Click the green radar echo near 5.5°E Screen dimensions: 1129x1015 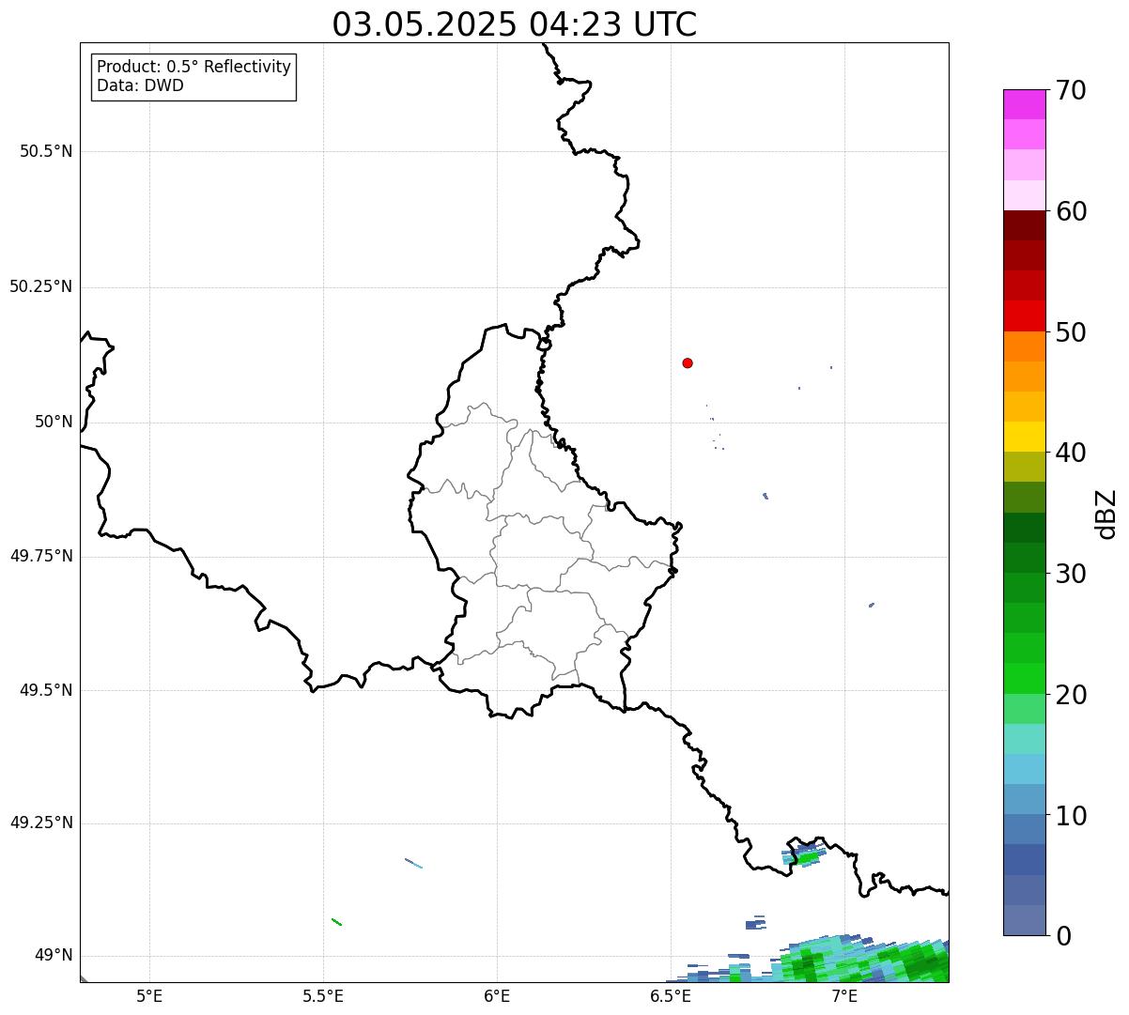pyautogui.click(x=336, y=922)
